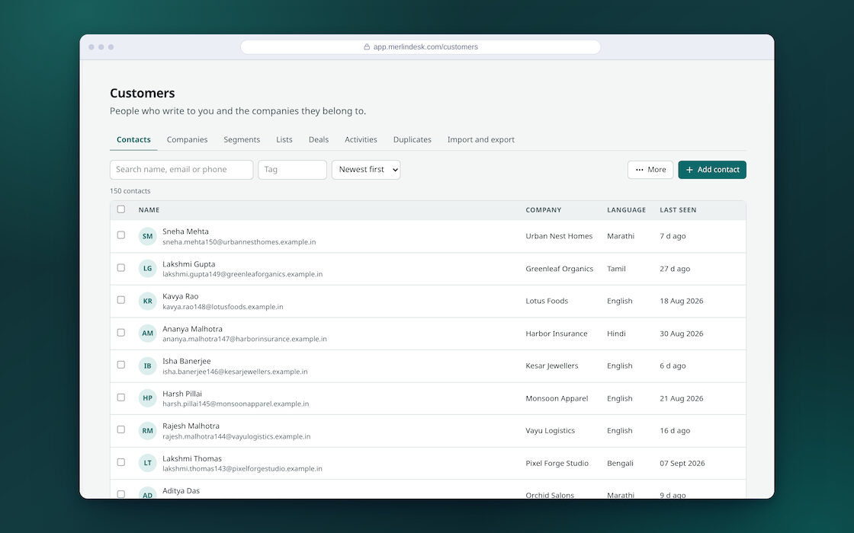Click rajesh.malhotra144 email address
Image resolution: width=854 pixels, height=533 pixels.
[x=236, y=437]
